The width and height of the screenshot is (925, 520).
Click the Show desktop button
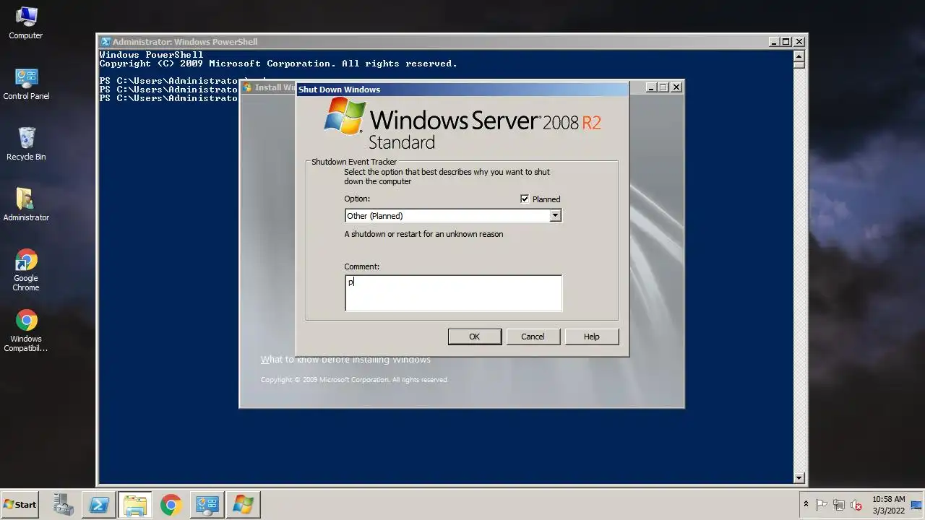point(917,505)
